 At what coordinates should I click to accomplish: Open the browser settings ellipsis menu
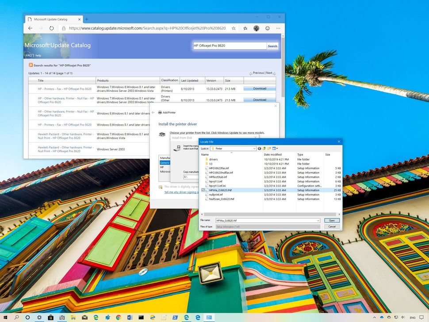click(x=278, y=28)
